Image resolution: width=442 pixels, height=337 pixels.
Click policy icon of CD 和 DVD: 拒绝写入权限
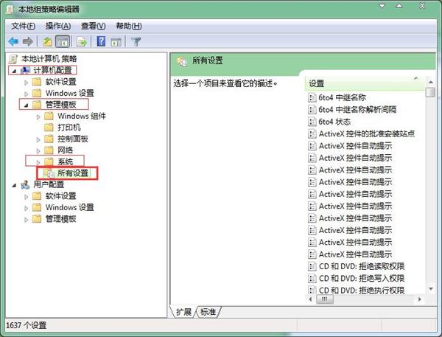click(x=312, y=278)
